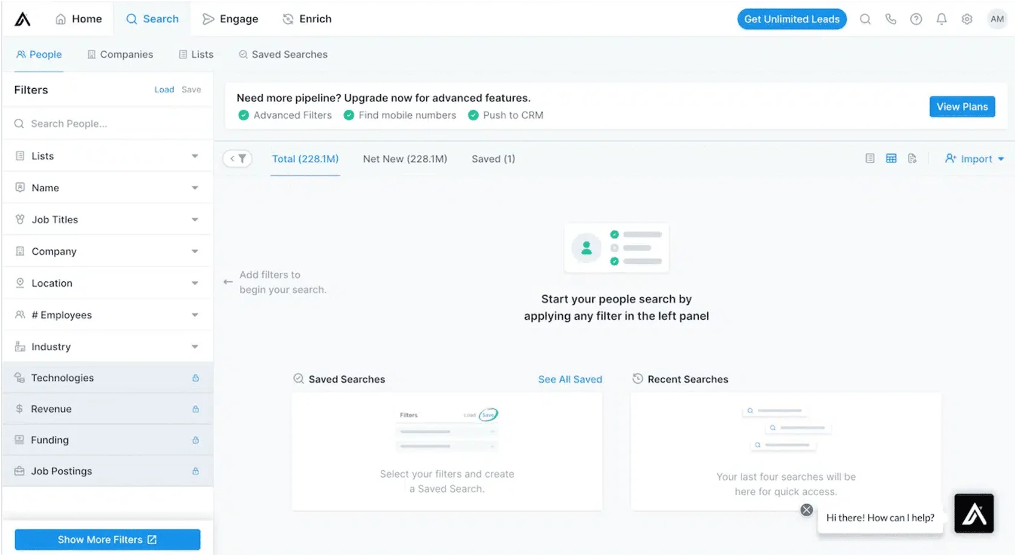Viewport: 1016px width, 556px height.
Task: Expand the Lists filter dropdown
Action: click(x=195, y=156)
